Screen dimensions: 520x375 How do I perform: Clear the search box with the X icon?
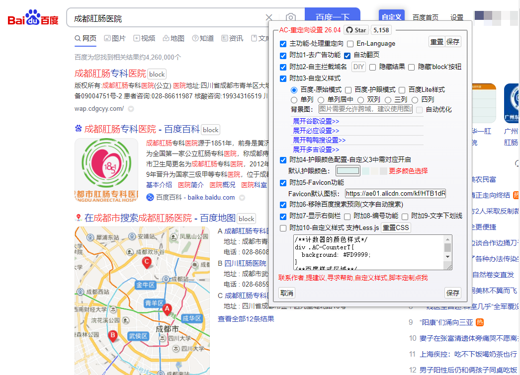tap(269, 17)
